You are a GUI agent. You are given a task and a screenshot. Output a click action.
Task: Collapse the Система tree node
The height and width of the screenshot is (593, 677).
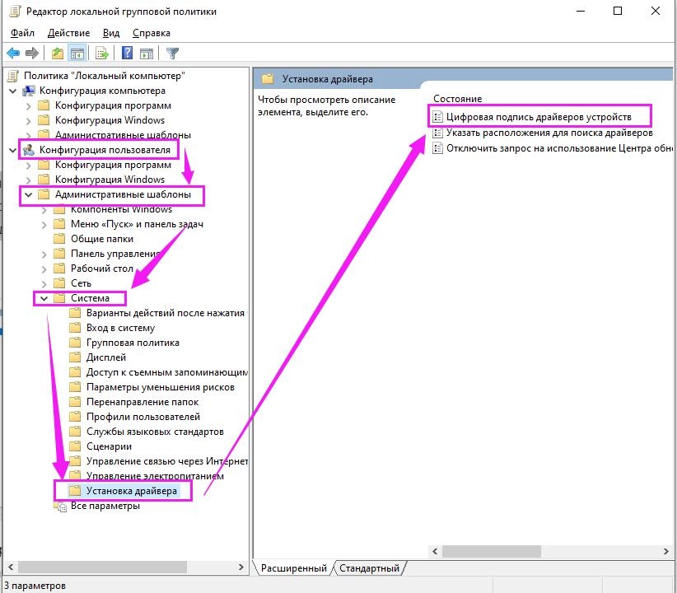click(44, 298)
